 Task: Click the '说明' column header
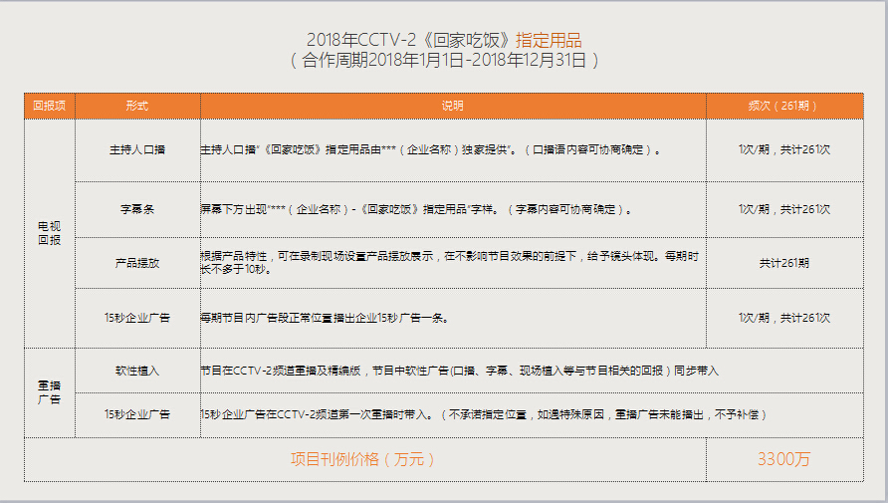point(453,106)
